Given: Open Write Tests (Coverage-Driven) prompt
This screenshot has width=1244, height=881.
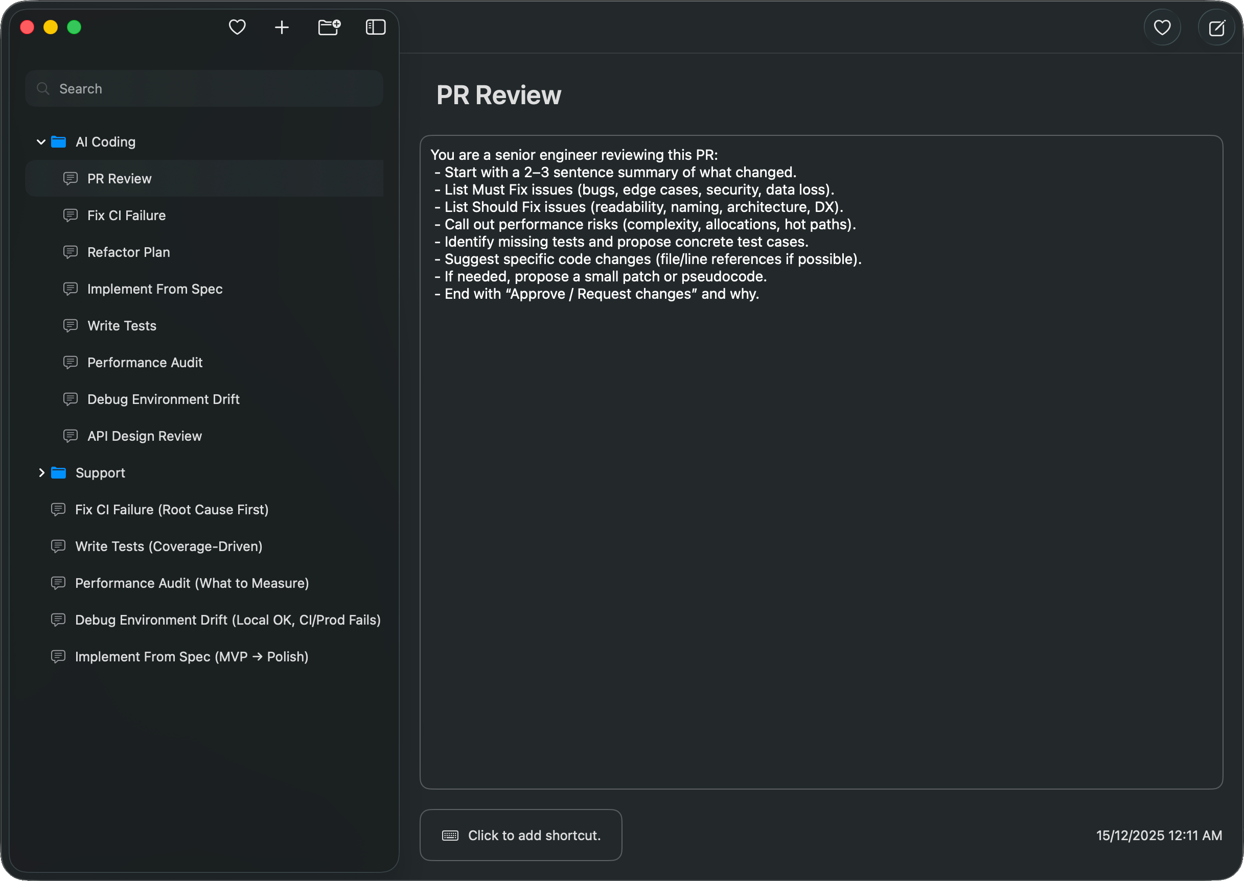Looking at the screenshot, I should (x=168, y=546).
